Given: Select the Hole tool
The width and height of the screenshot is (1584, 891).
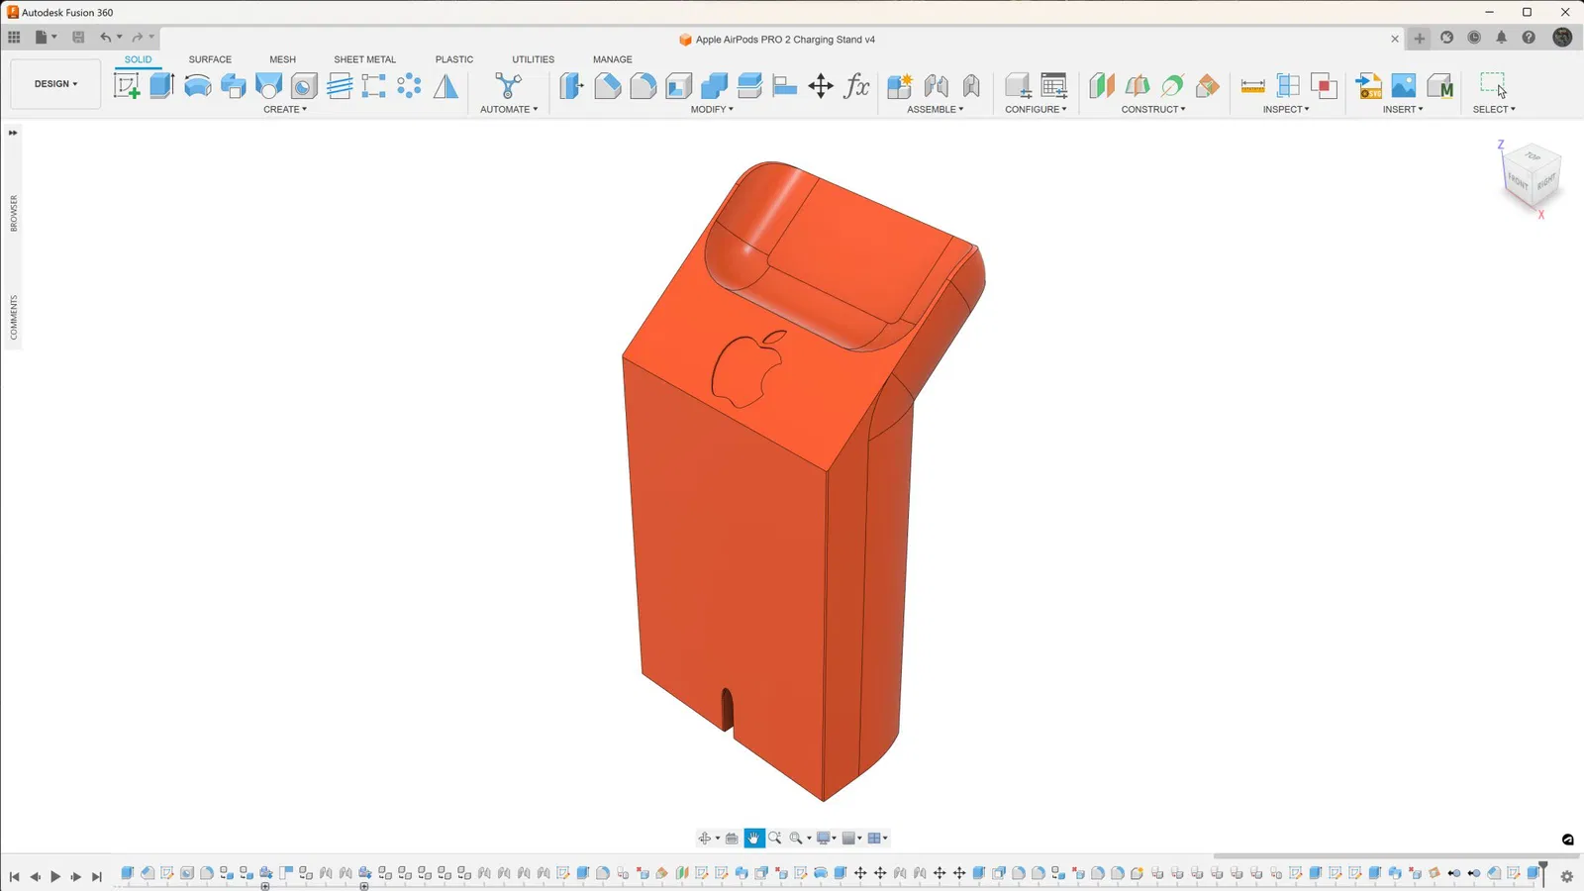Looking at the screenshot, I should click(304, 86).
